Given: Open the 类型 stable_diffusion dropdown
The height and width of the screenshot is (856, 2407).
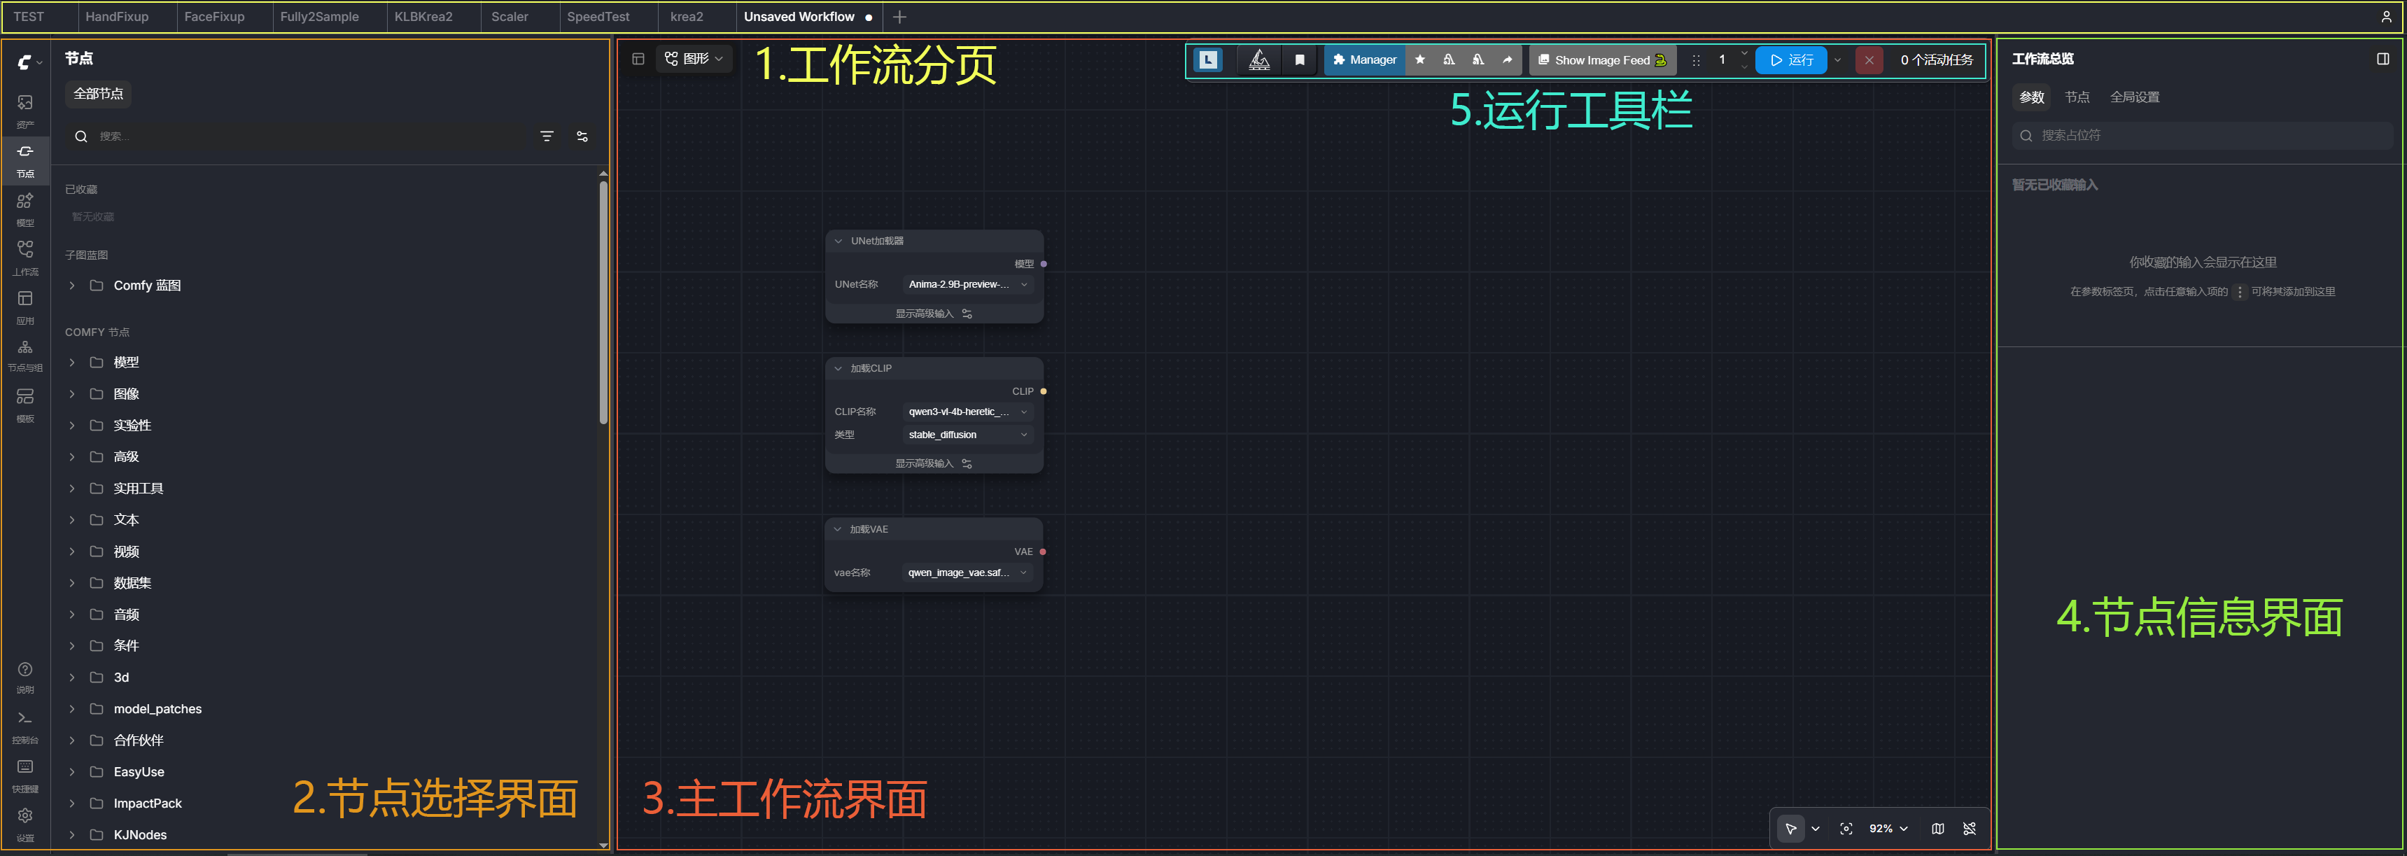Looking at the screenshot, I should (x=967, y=435).
